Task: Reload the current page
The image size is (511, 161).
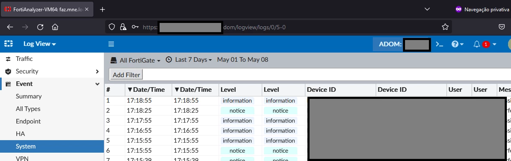Action: (x=40, y=27)
